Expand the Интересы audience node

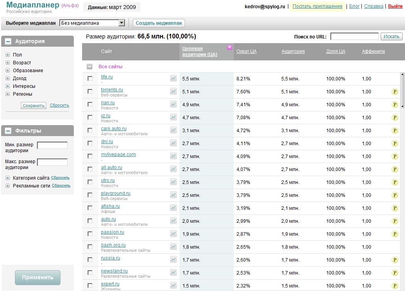tap(7, 86)
